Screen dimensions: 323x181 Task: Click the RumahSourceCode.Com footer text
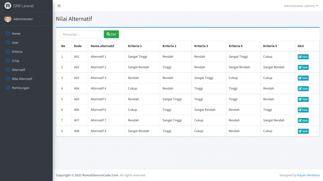pos(101,175)
